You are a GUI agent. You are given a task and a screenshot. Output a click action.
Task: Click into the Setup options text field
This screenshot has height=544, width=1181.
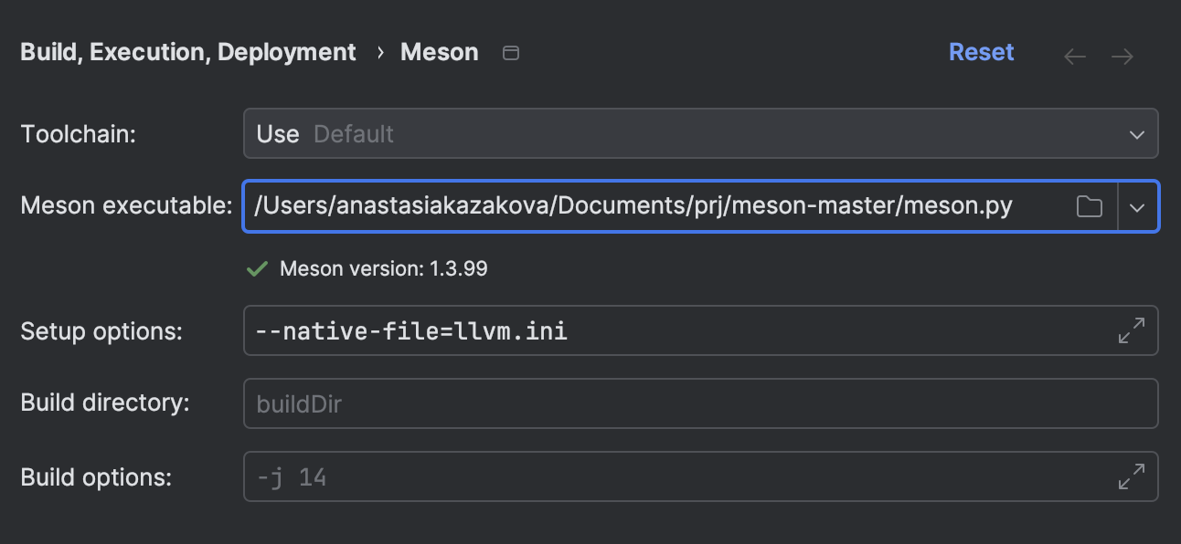coord(676,330)
